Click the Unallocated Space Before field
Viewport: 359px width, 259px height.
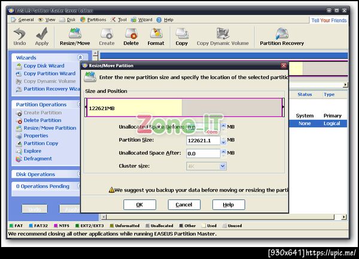tap(203, 127)
